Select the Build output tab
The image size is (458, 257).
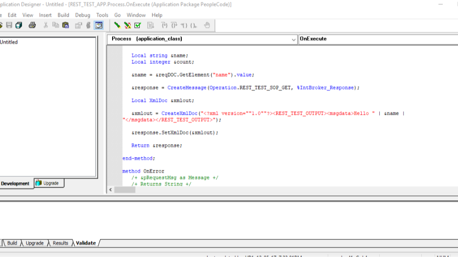(12, 243)
